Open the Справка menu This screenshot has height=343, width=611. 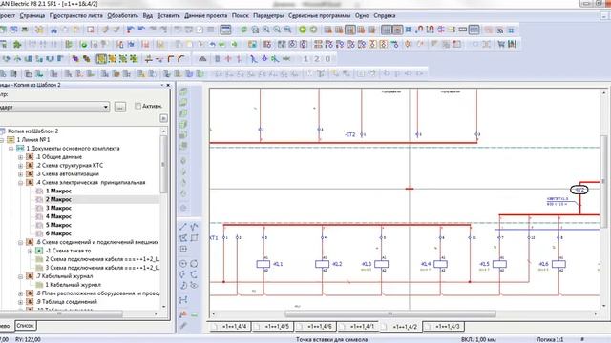[385, 15]
